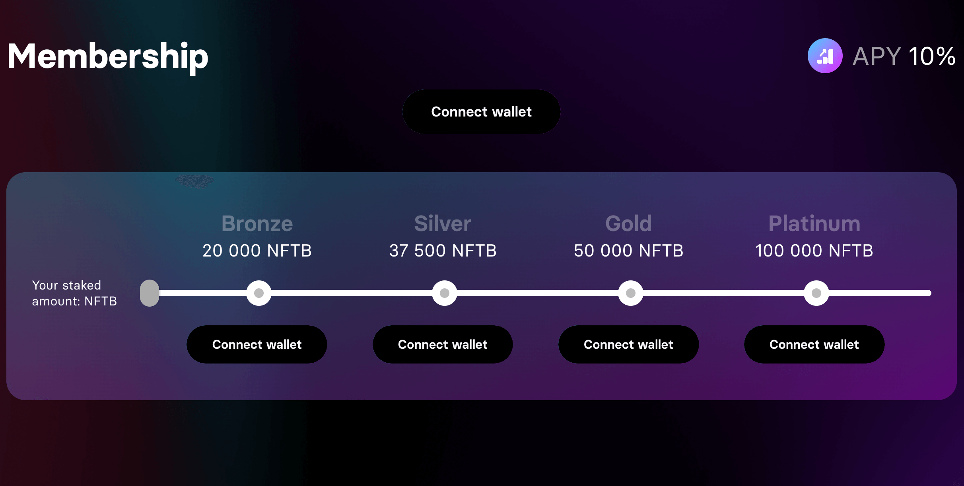The height and width of the screenshot is (486, 964).
Task: Connect wallet under the Bronze tier
Action: [x=257, y=344]
